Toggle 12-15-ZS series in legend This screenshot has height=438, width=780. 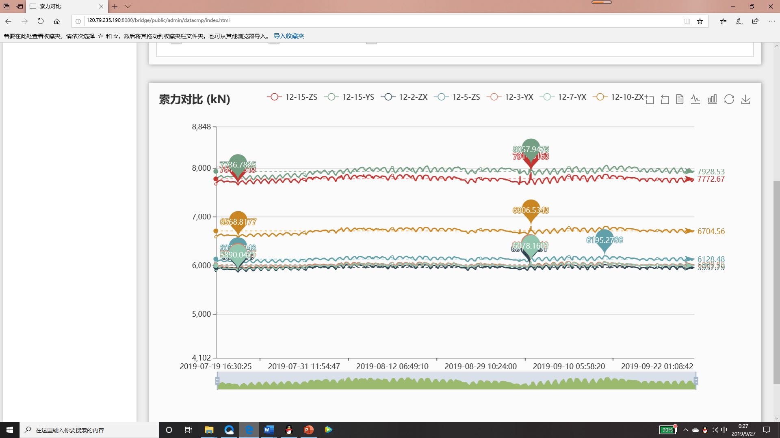click(x=292, y=97)
